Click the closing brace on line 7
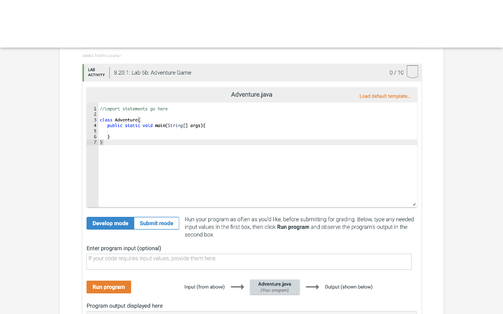This screenshot has height=314, width=503. [101, 142]
